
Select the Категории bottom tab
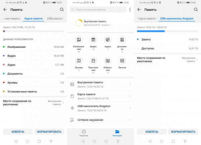point(117,133)
